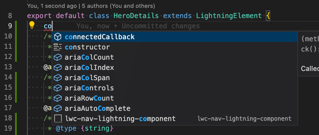Click the ariaColCount property icon
319x135 pixels.
click(58, 57)
